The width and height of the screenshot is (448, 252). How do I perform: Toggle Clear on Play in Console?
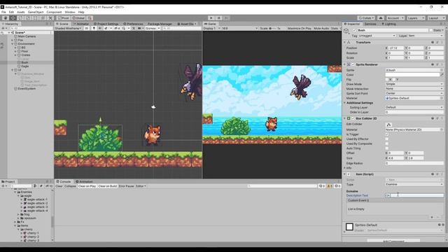[x=87, y=186]
